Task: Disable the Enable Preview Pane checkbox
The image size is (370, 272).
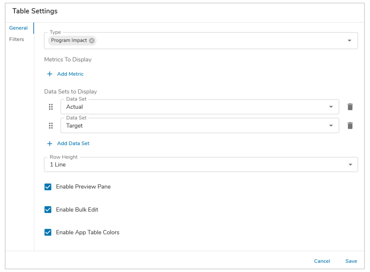Action: tap(48, 187)
